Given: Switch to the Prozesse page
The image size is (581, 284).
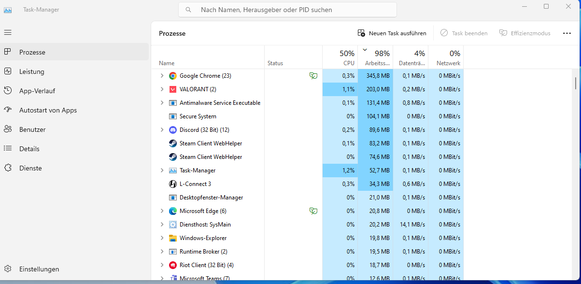Looking at the screenshot, I should coord(74,52).
